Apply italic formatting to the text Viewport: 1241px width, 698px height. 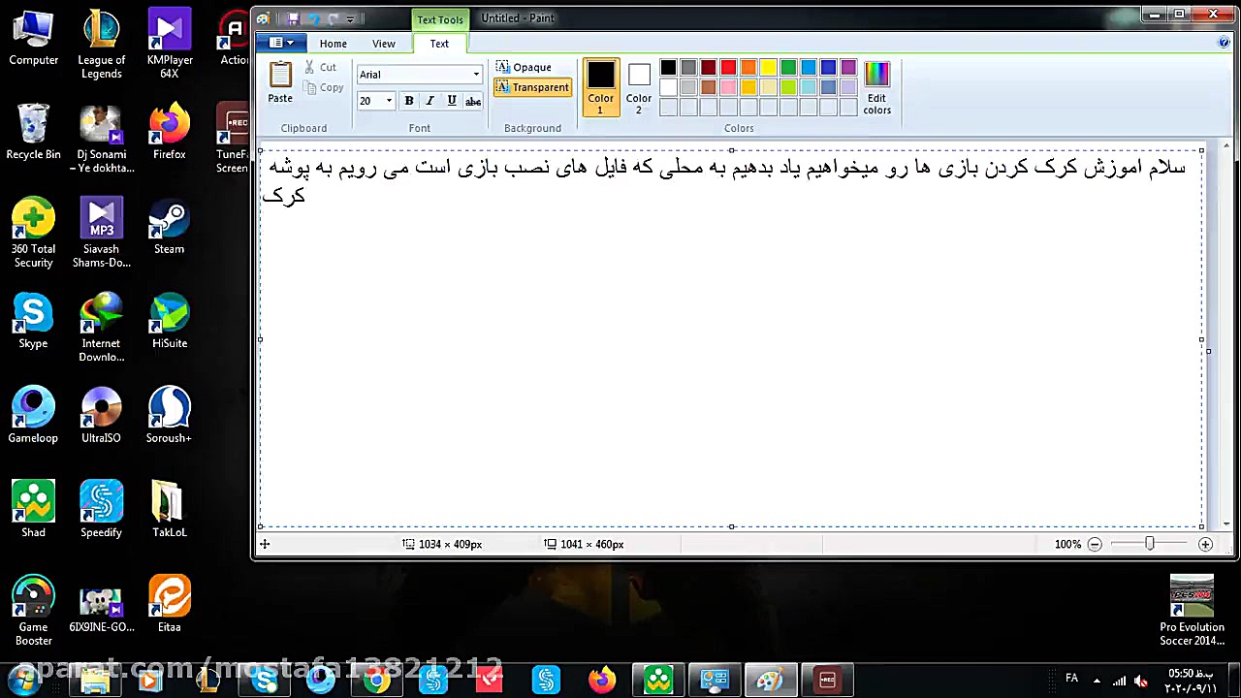(430, 100)
